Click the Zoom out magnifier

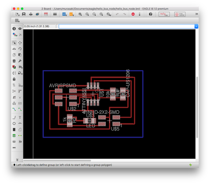click(x=94, y=14)
